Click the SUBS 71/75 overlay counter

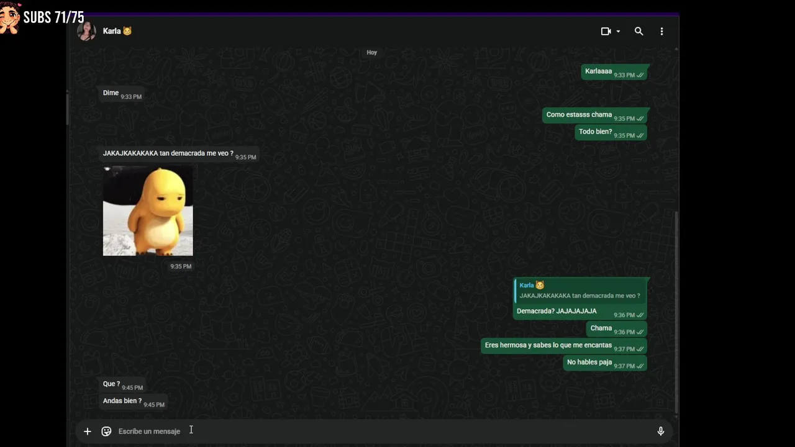tap(53, 17)
